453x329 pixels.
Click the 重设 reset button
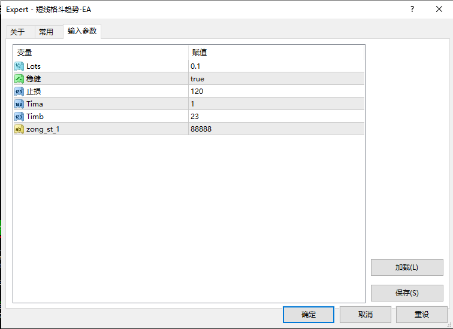click(421, 315)
